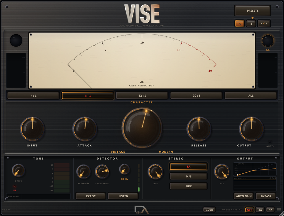Enable Auto Gain
Image resolution: width=284 pixels, height=216 pixels.
(x=244, y=196)
